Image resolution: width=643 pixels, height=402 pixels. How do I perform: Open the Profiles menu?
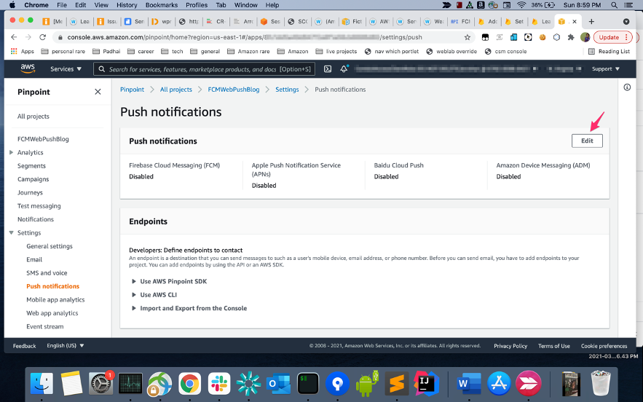pos(197,5)
